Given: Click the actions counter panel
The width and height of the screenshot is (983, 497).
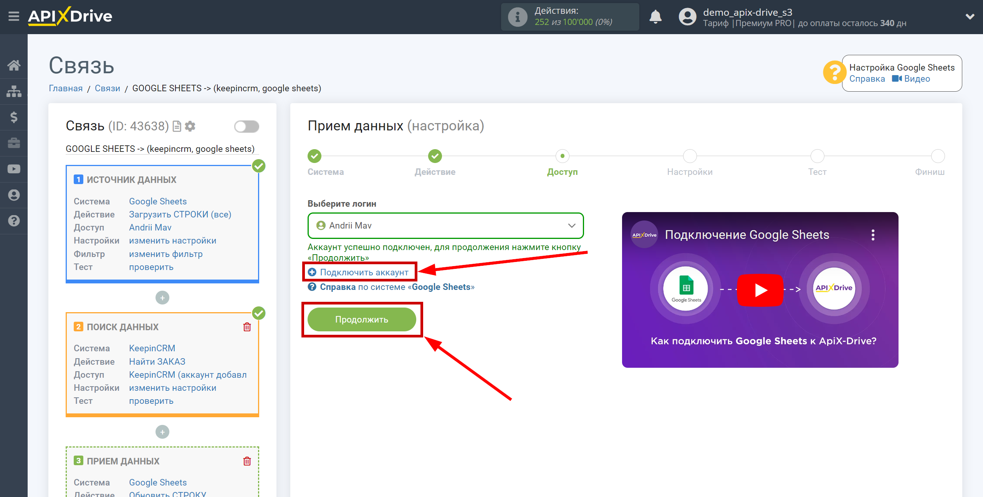Looking at the screenshot, I should pyautogui.click(x=570, y=17).
